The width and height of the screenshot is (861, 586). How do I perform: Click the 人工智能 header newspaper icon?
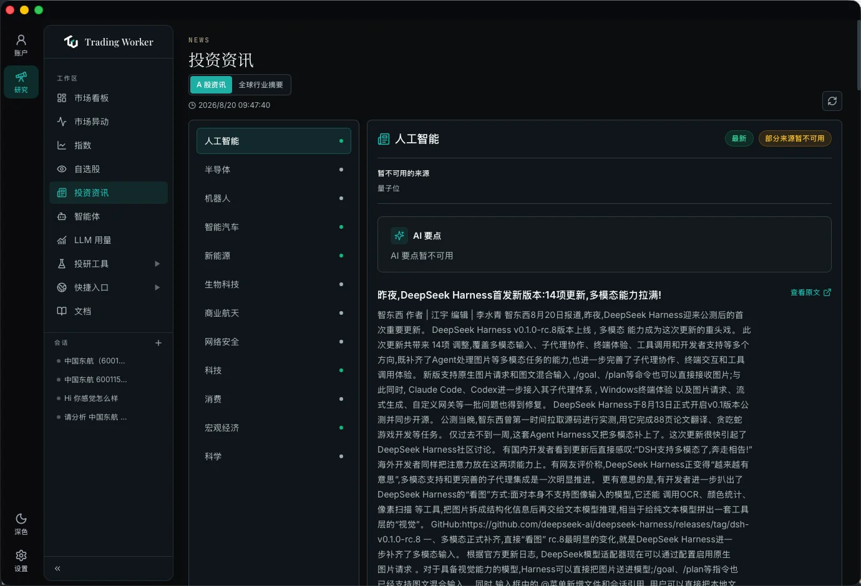[384, 139]
